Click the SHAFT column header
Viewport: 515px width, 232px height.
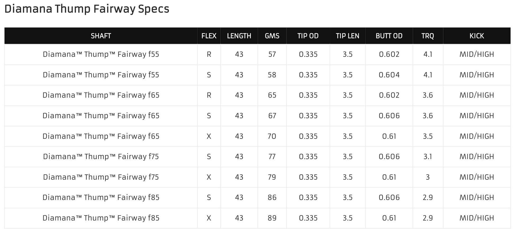coord(101,36)
